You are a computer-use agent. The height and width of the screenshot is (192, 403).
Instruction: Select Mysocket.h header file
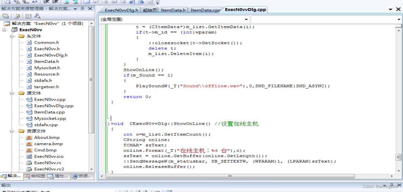point(47,68)
